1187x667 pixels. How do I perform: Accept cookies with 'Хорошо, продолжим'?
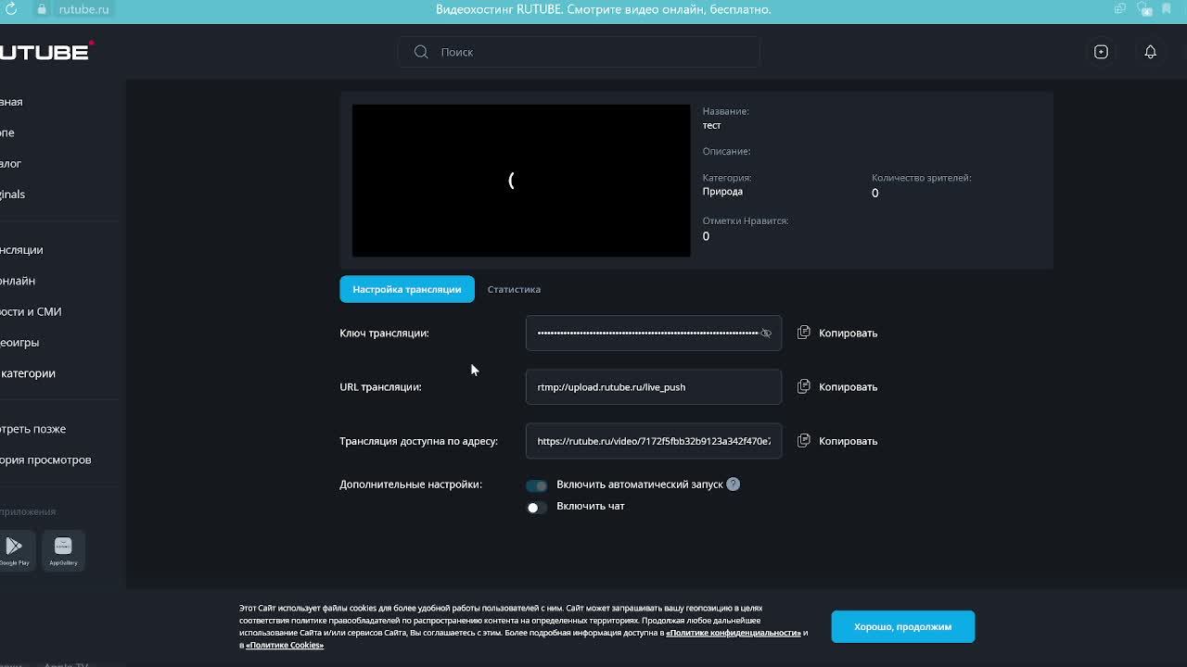(903, 627)
